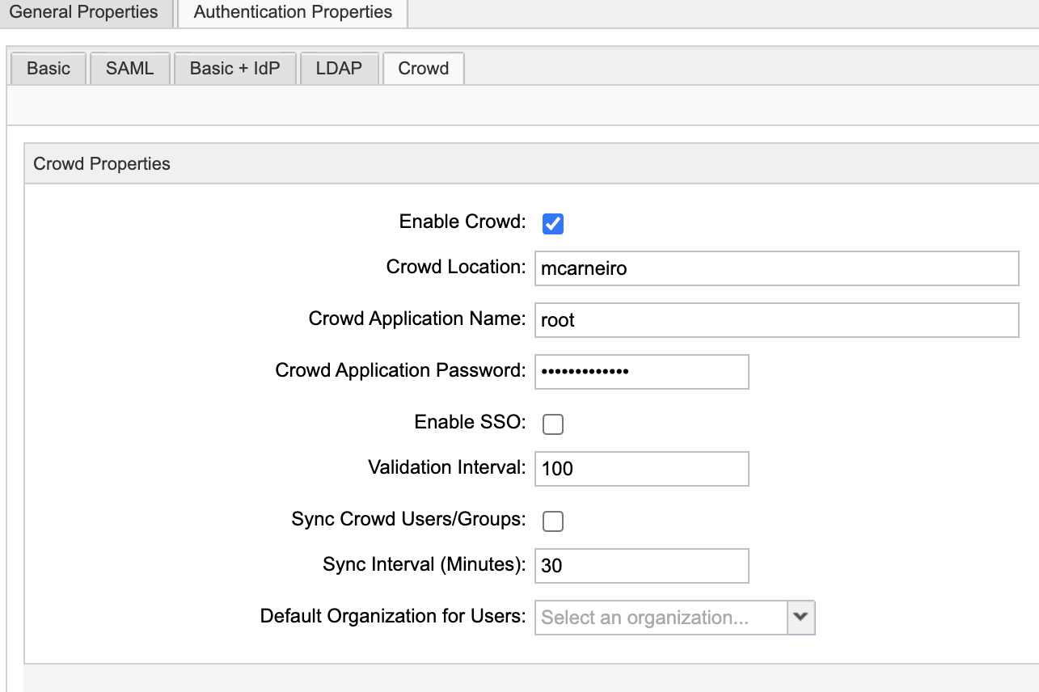Click the Crowd Location input field

click(776, 268)
